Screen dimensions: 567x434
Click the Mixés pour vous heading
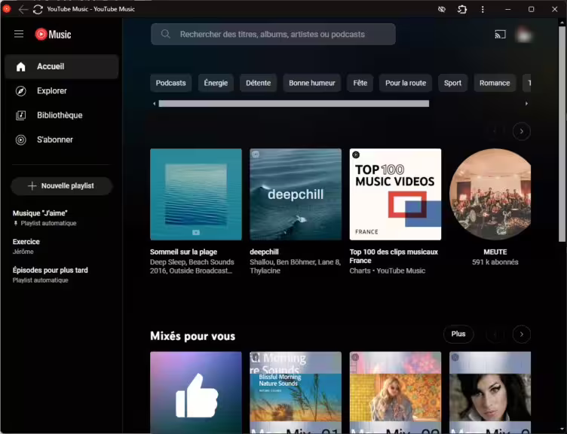click(x=193, y=336)
